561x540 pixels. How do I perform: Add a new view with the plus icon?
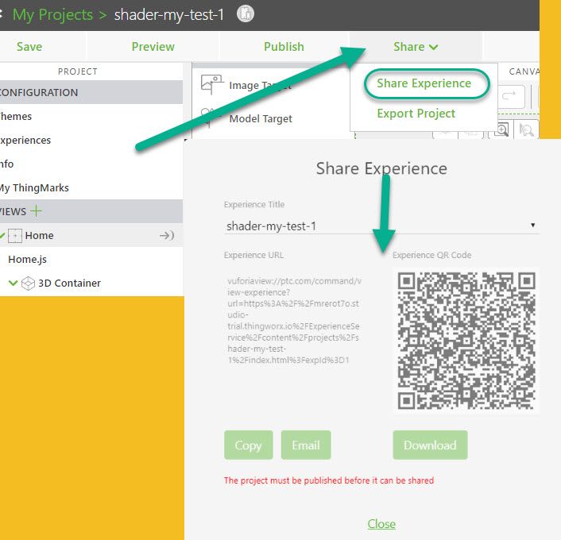[x=36, y=211]
